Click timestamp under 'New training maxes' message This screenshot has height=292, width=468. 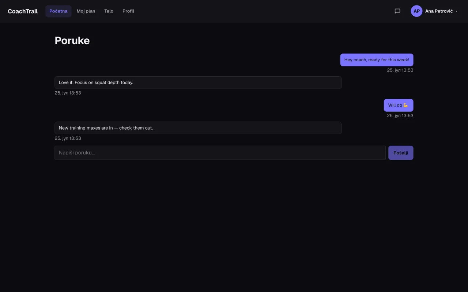pos(68,138)
